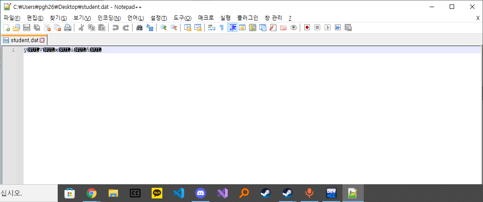Toggle vertical scroll synchronization
This screenshot has width=483, height=202.
coord(188,28)
